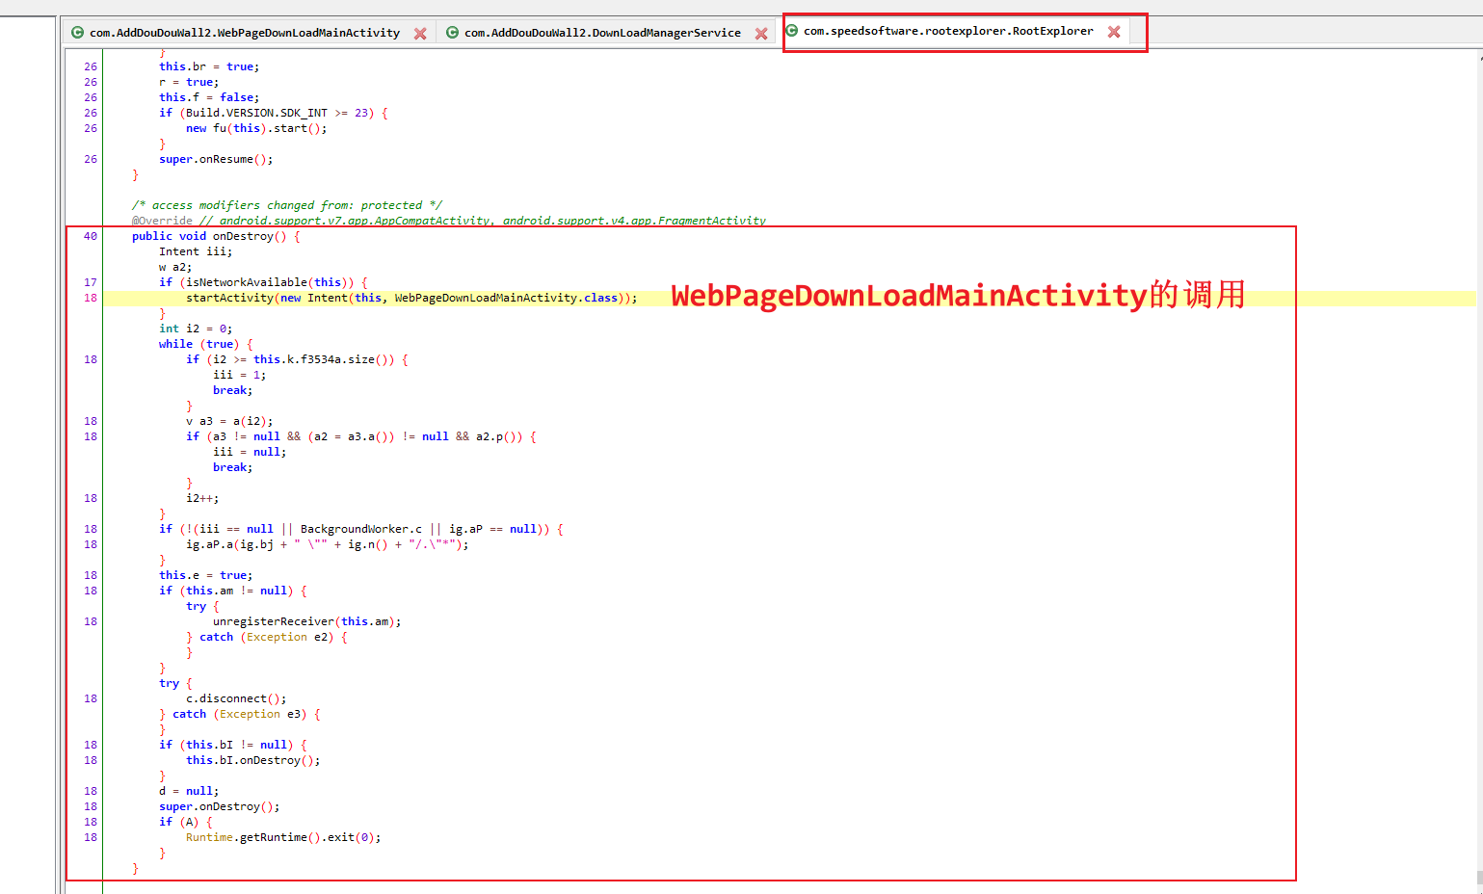Select the RootExplorer tab
This screenshot has width=1483, height=894.
948,31
